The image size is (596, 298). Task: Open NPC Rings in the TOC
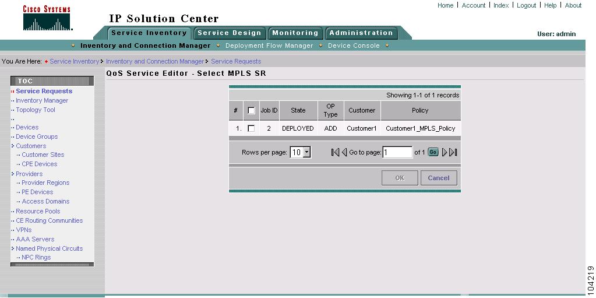click(36, 257)
